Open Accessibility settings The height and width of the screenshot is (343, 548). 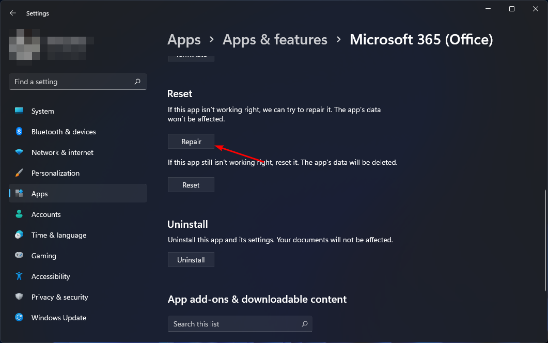(x=78, y=276)
